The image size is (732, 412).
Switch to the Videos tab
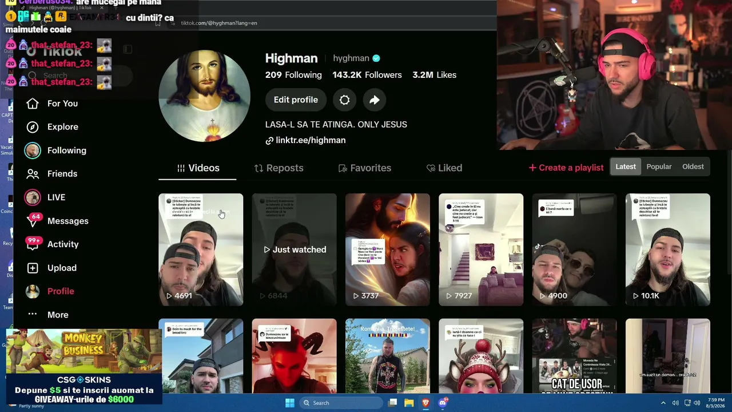click(197, 168)
